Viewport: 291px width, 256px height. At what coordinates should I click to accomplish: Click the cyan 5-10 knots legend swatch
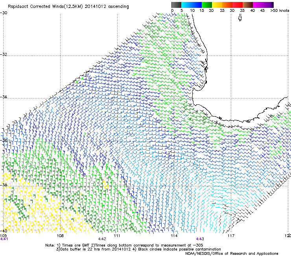click(x=186, y=5)
